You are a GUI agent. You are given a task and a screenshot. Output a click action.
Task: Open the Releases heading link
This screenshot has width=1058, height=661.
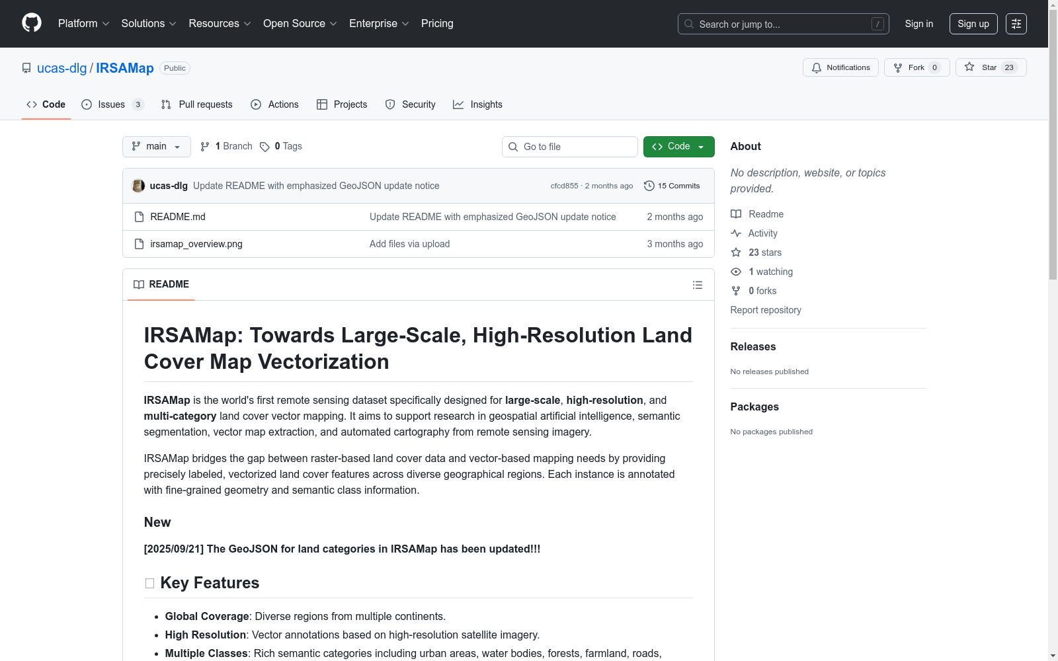(753, 346)
